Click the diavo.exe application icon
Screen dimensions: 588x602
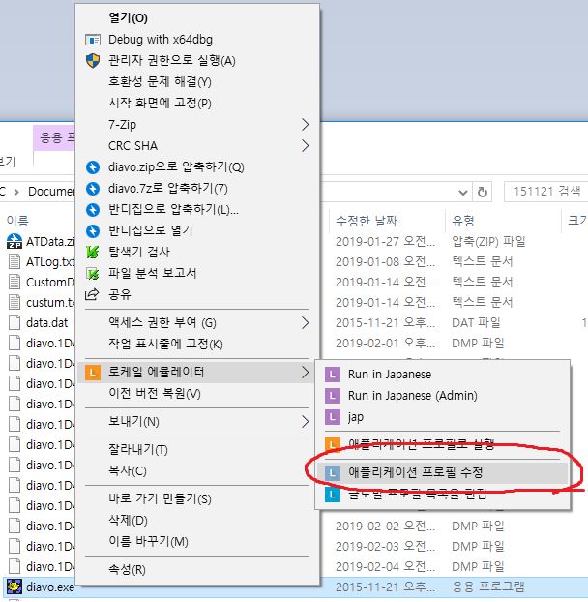coord(15,587)
